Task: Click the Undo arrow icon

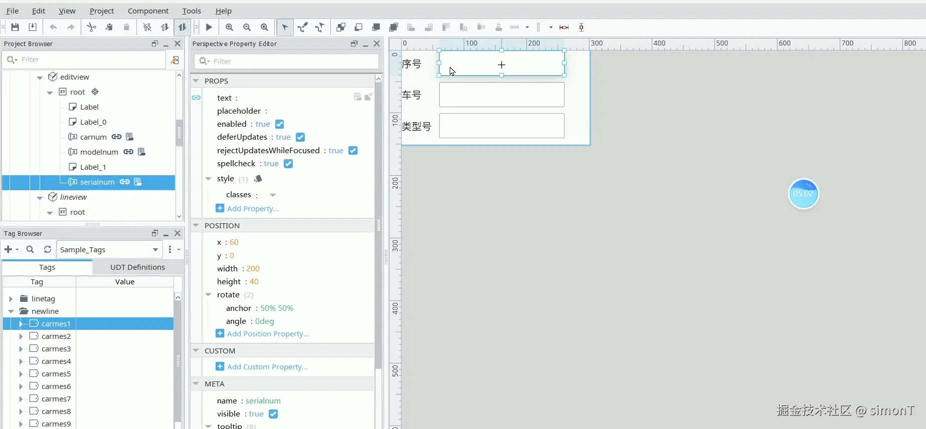Action: coord(53,27)
